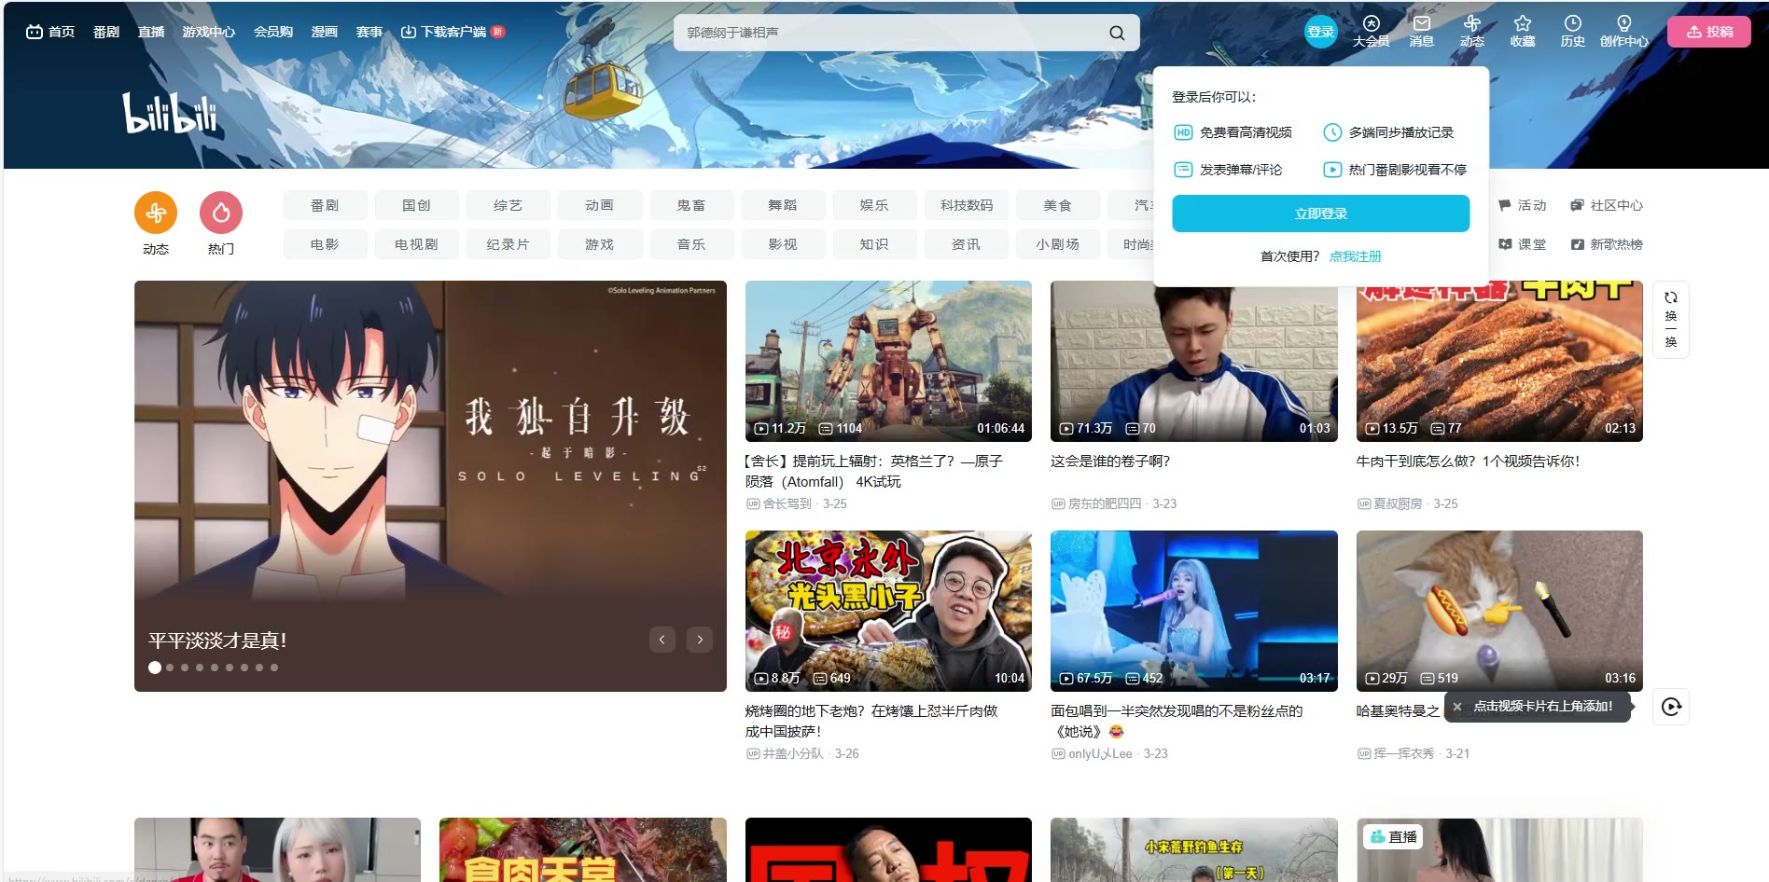Open the 这会是谁的卷子啊 video thumbnail
The height and width of the screenshot is (882, 1769).
pos(1194,361)
